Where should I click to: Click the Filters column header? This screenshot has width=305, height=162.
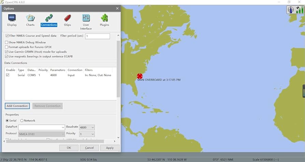(x=89, y=70)
